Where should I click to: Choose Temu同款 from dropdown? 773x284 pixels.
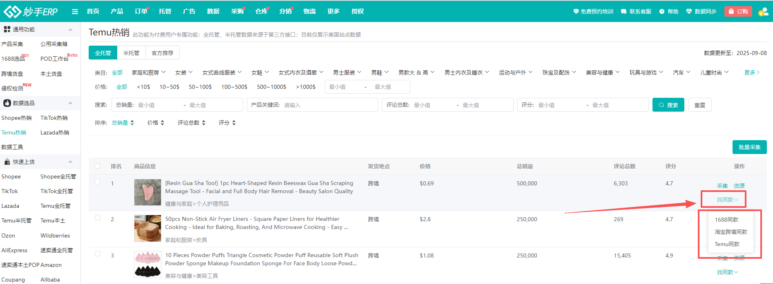point(727,244)
